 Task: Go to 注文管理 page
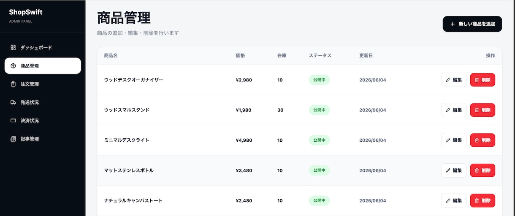pyautogui.click(x=43, y=84)
